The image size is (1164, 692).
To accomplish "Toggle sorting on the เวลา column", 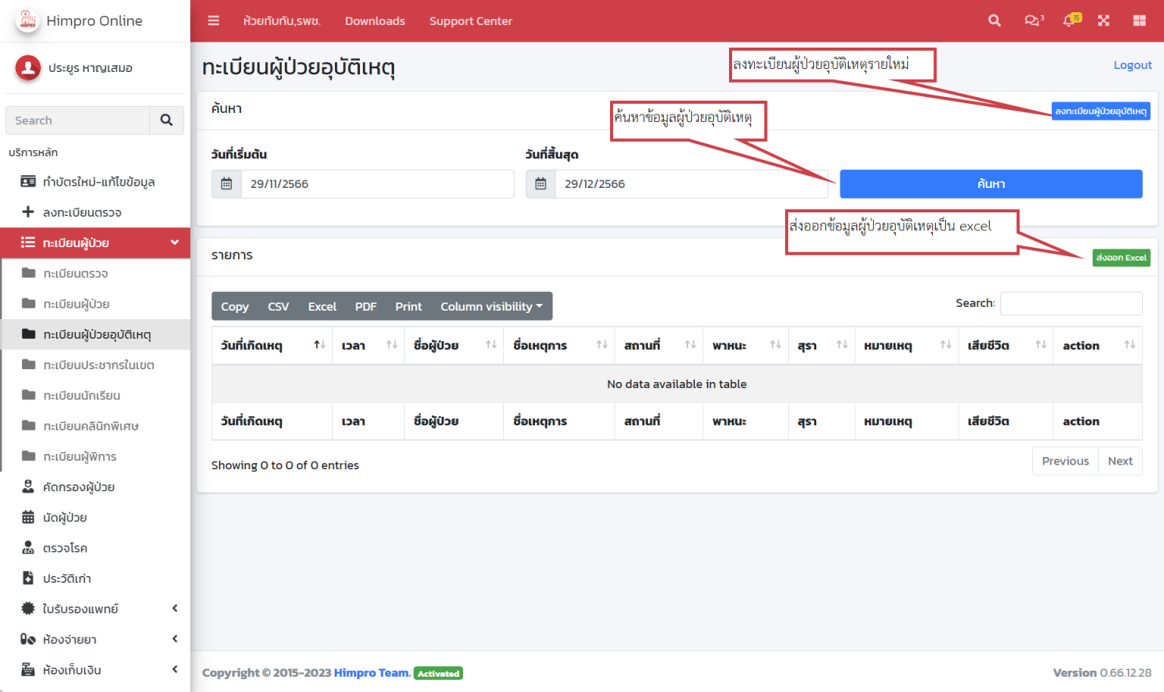I will click(390, 345).
